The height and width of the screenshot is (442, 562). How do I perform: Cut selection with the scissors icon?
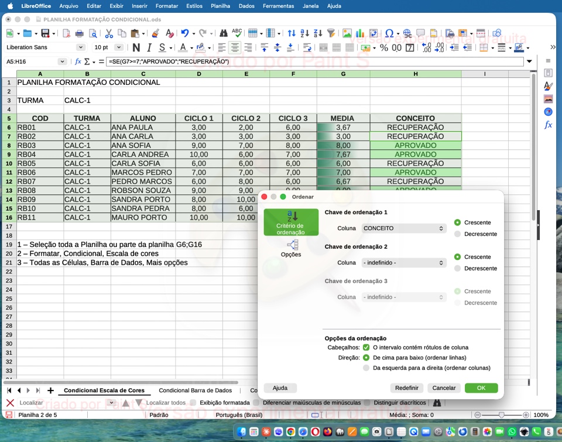109,33
